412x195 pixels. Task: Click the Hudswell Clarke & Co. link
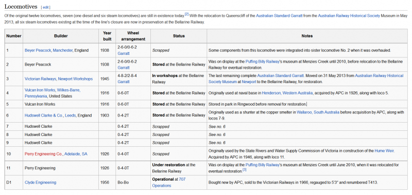(44, 115)
